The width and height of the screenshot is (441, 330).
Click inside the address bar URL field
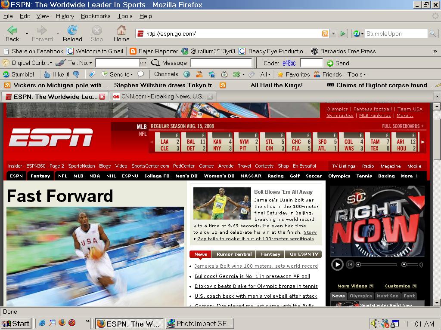[x=233, y=34]
